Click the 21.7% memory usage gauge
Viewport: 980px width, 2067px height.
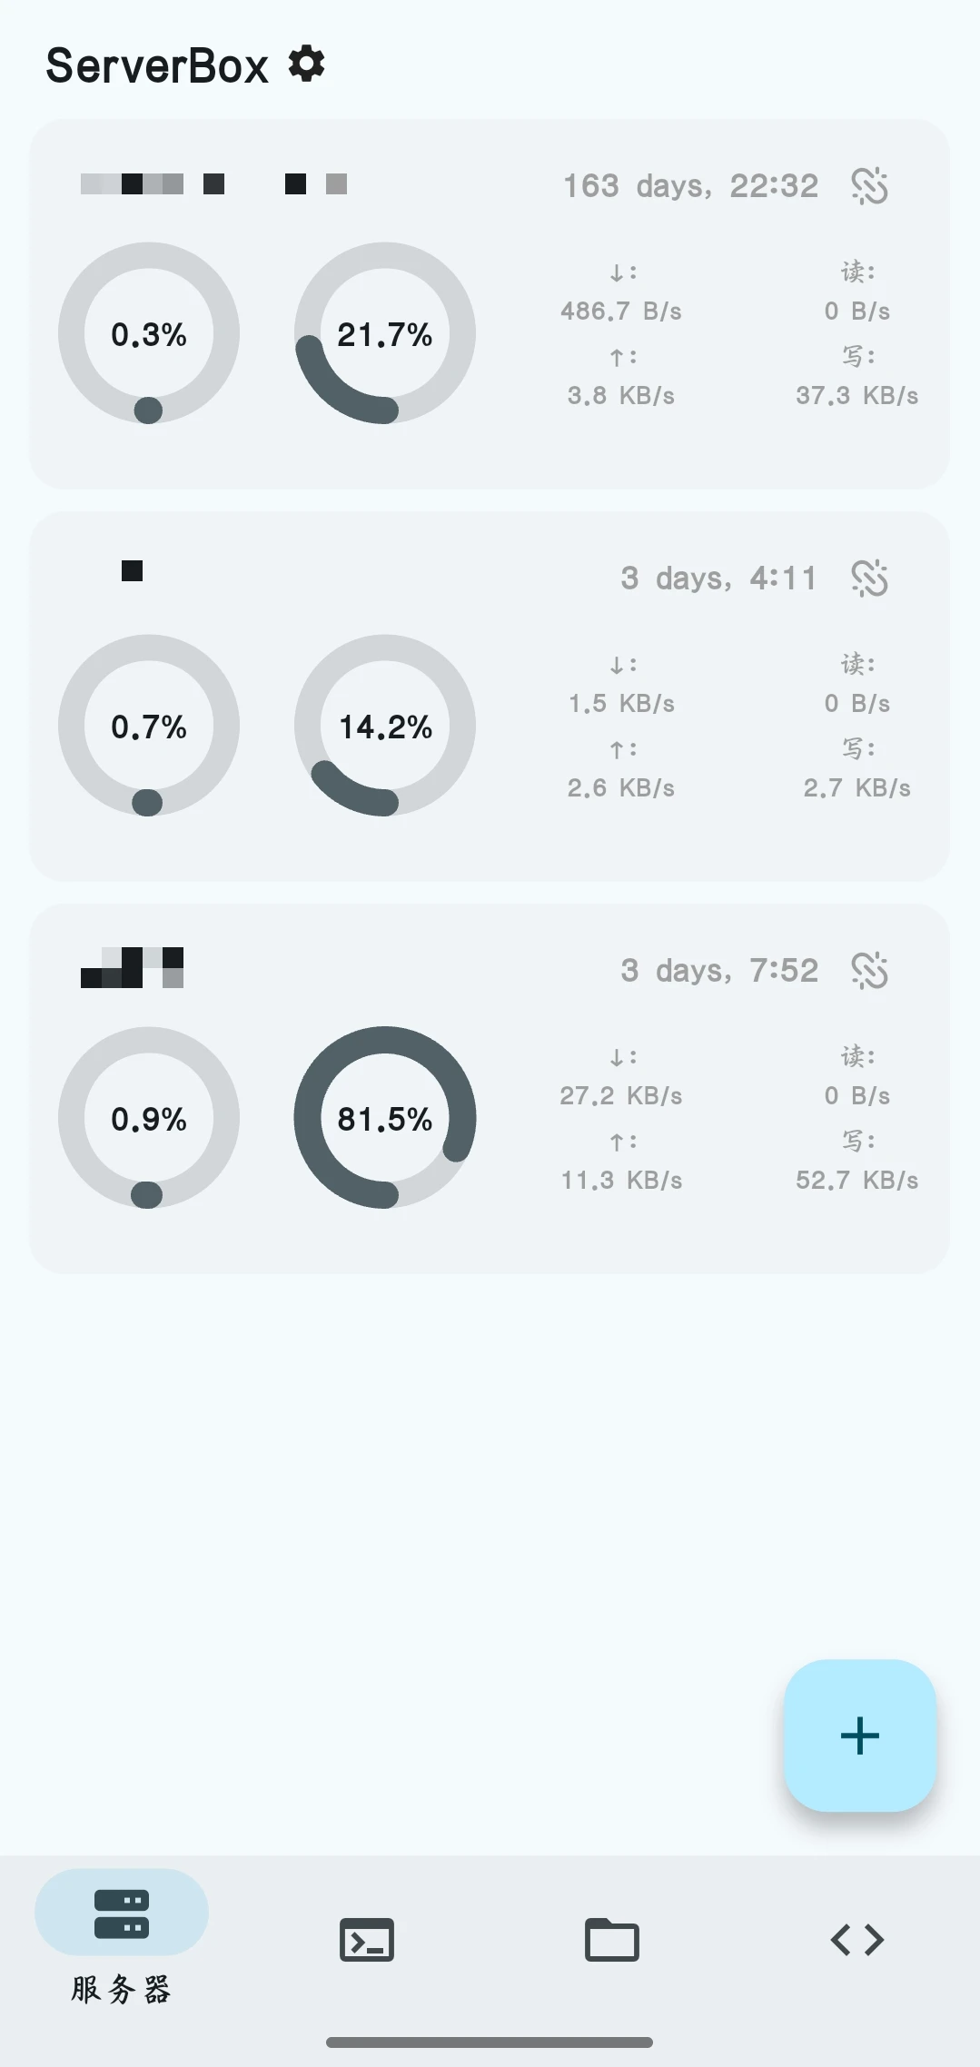pos(385,333)
